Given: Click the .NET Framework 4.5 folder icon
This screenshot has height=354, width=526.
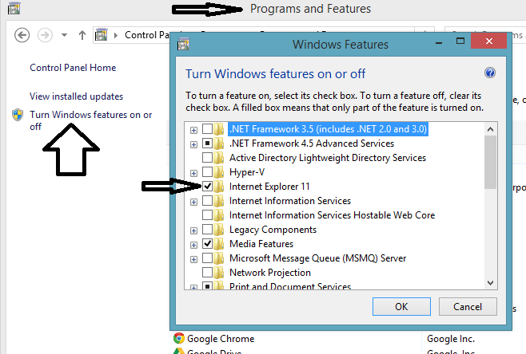Looking at the screenshot, I should click(x=219, y=144).
